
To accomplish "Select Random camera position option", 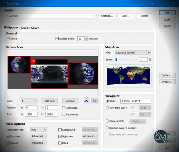I will click(x=107, y=128).
